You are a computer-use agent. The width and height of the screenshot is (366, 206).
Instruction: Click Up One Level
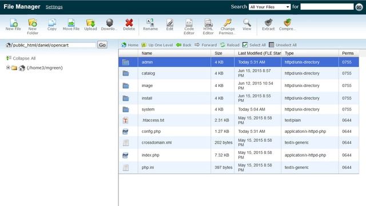point(157,45)
